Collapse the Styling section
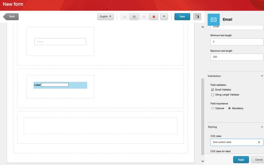Screen dimensions: 264x165 261,127
